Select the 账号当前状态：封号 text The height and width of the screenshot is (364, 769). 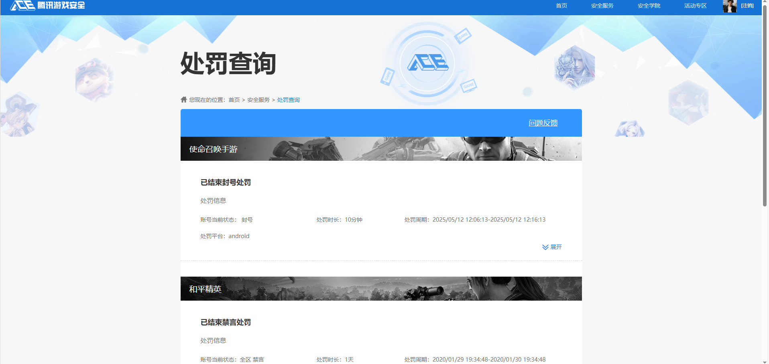pyautogui.click(x=226, y=220)
